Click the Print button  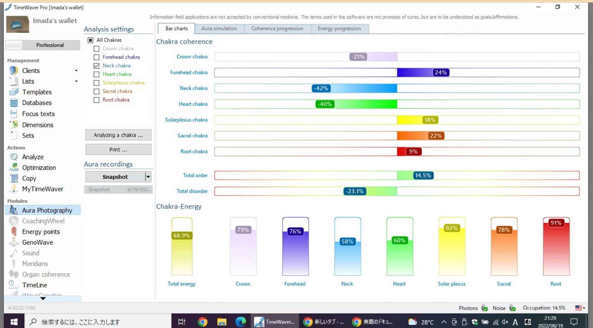(118, 150)
